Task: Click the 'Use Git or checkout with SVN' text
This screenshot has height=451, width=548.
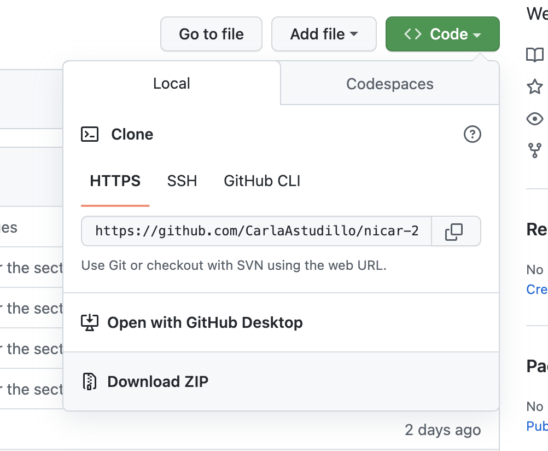Action: click(234, 265)
